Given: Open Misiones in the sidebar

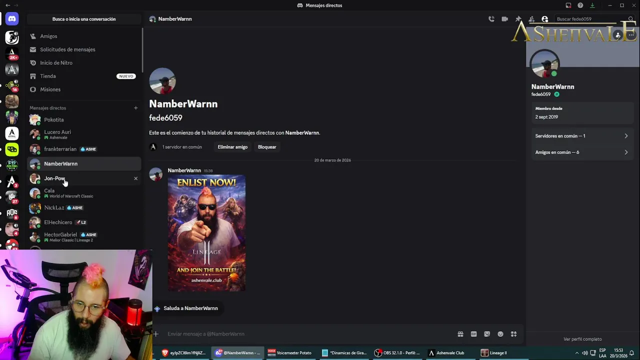Looking at the screenshot, I should point(84,89).
